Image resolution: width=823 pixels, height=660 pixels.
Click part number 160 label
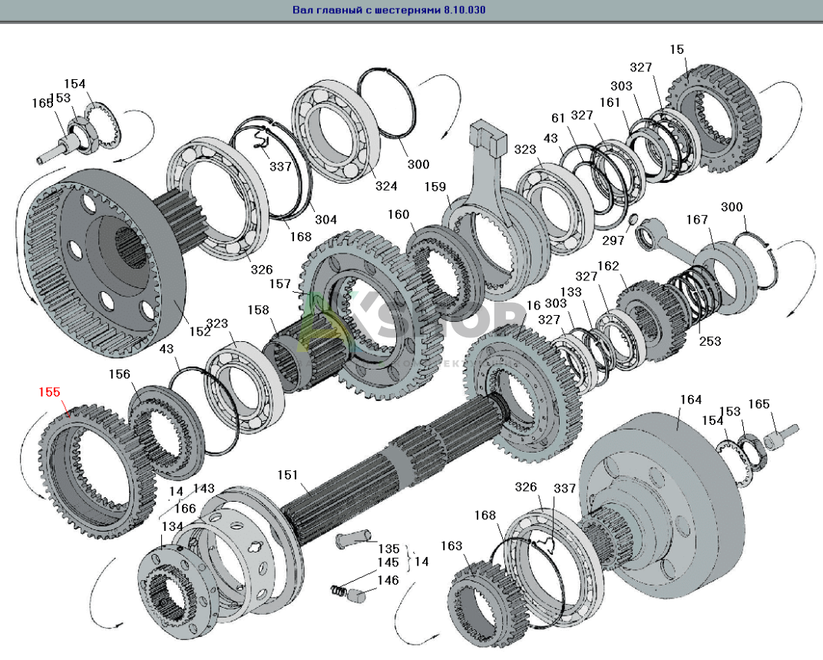(x=398, y=214)
